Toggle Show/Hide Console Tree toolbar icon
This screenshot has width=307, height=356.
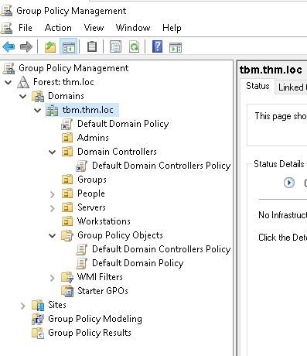(x=68, y=47)
